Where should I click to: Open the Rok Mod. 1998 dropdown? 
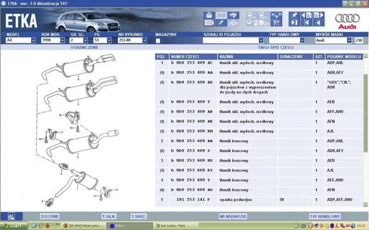(x=62, y=40)
